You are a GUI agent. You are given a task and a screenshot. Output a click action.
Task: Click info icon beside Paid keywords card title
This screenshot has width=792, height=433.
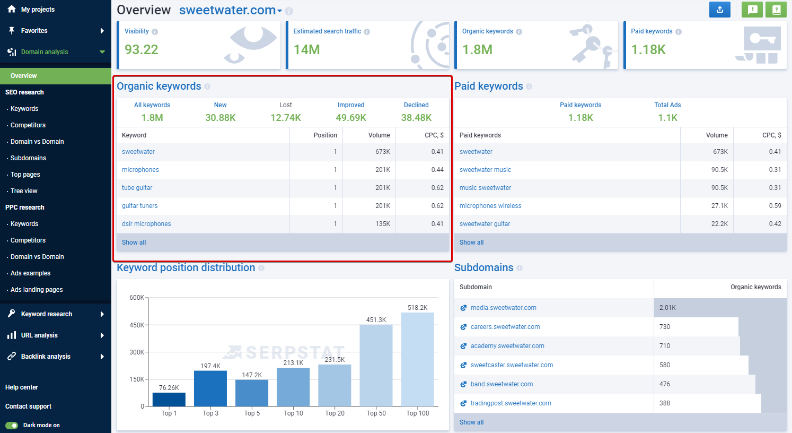679,32
